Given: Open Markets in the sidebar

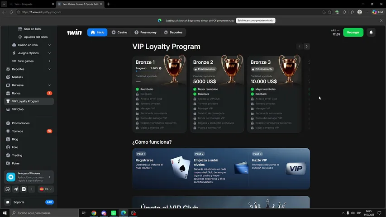Looking at the screenshot, I should [x=29, y=77].
